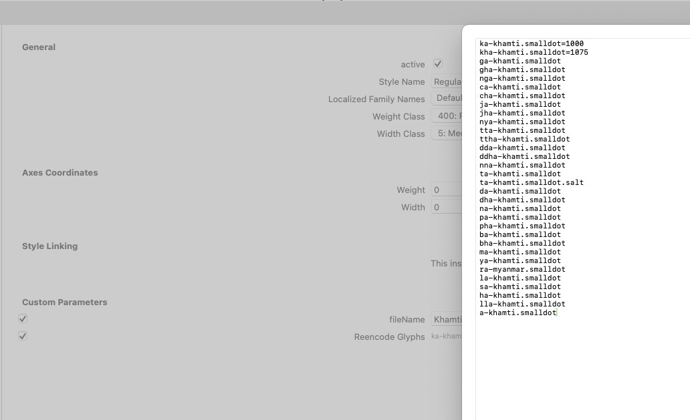Click the Width axis coordinate field
The height and width of the screenshot is (420, 690).
click(x=445, y=207)
